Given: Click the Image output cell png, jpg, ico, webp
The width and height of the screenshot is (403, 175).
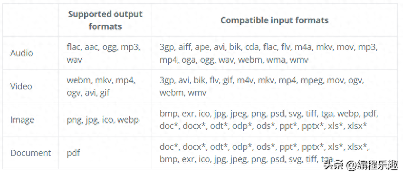Looking at the screenshot, I should point(105,120).
